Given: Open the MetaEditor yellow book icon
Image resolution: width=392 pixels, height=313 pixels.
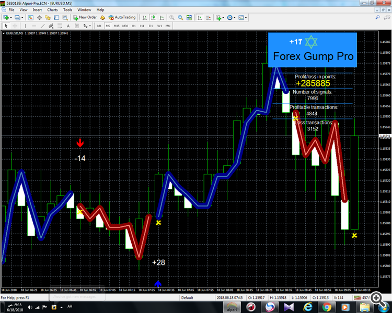Looking at the screenshot, I should [102, 17].
